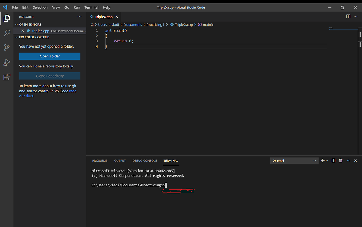Image resolution: width=362 pixels, height=227 pixels.
Task: Open the Source Control view
Action: 6,47
